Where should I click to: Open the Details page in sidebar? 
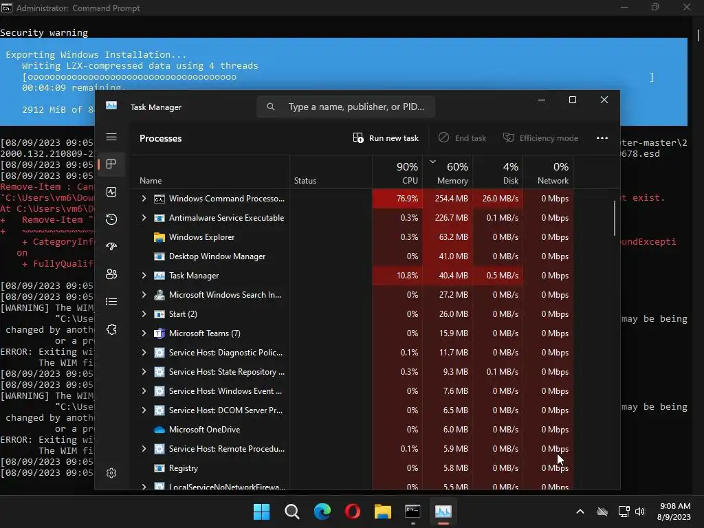[x=111, y=301]
